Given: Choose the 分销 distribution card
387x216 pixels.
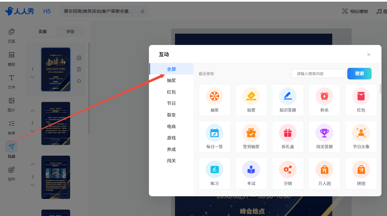Looking at the screenshot, I should click(x=288, y=173).
